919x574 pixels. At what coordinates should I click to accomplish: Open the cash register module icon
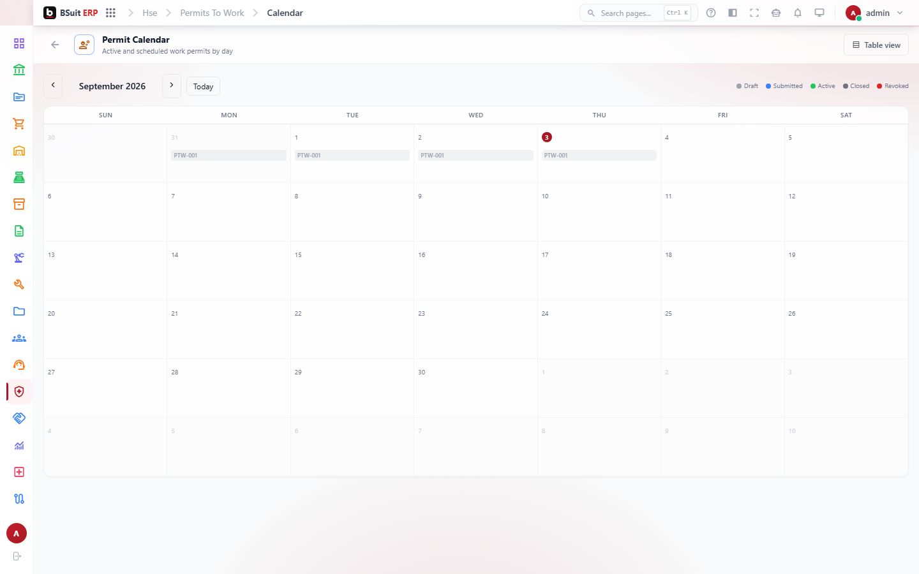[19, 177]
